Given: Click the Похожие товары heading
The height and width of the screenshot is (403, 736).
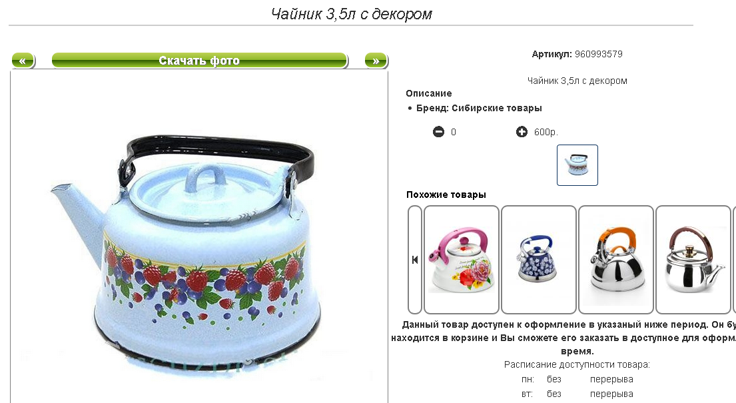Looking at the screenshot, I should pos(446,195).
